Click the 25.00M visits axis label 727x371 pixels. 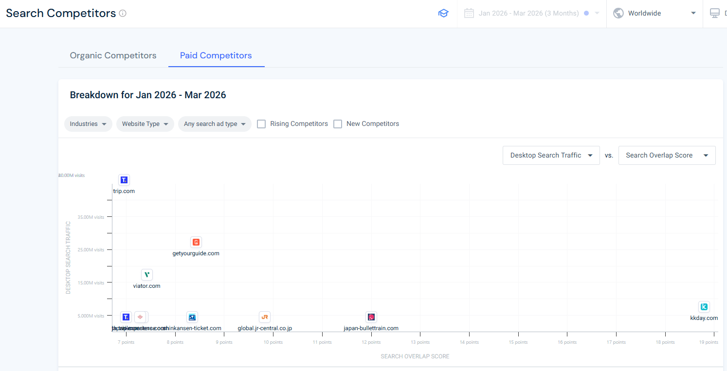[x=91, y=250]
